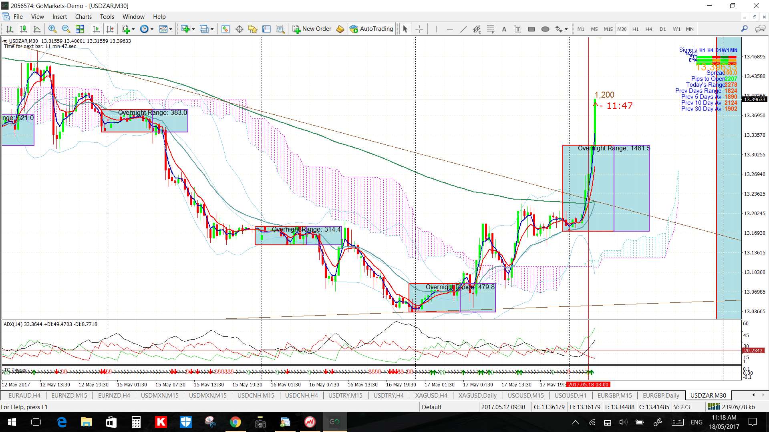Zoom in on the chart
769x432 pixels.
(52, 29)
